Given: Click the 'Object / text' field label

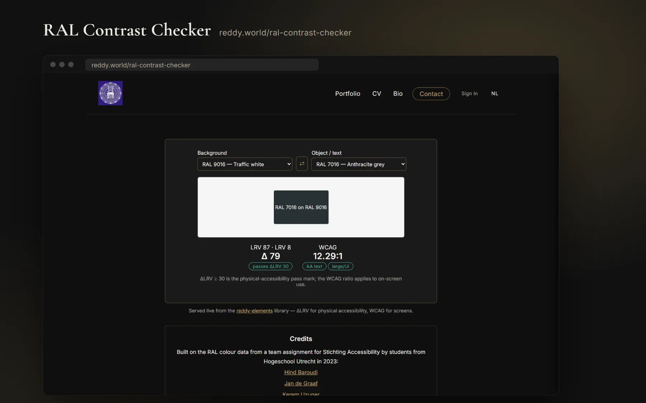Looking at the screenshot, I should point(327,153).
